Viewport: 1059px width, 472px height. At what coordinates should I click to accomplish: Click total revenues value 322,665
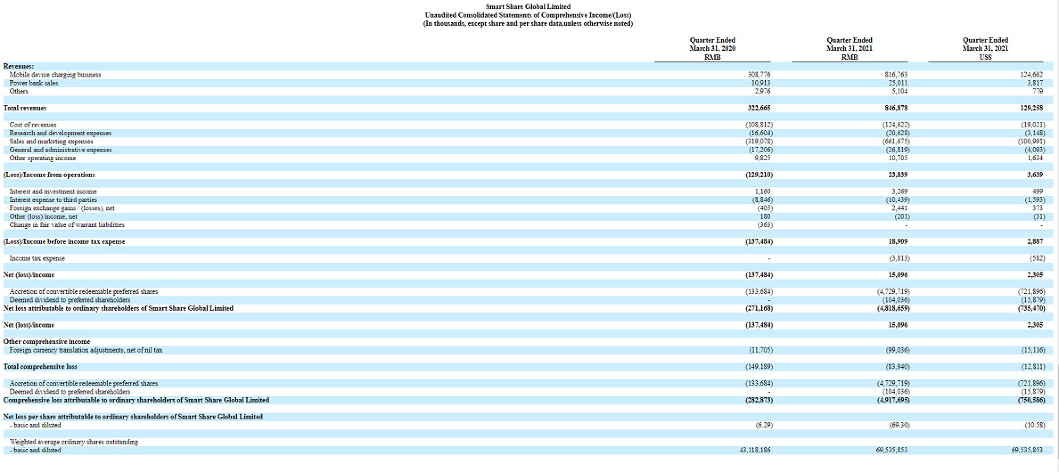coord(759,108)
